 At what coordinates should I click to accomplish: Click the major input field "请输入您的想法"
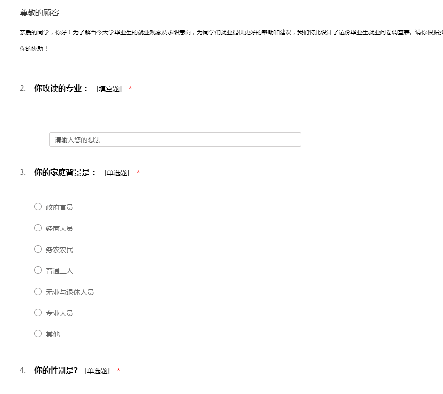175,140
